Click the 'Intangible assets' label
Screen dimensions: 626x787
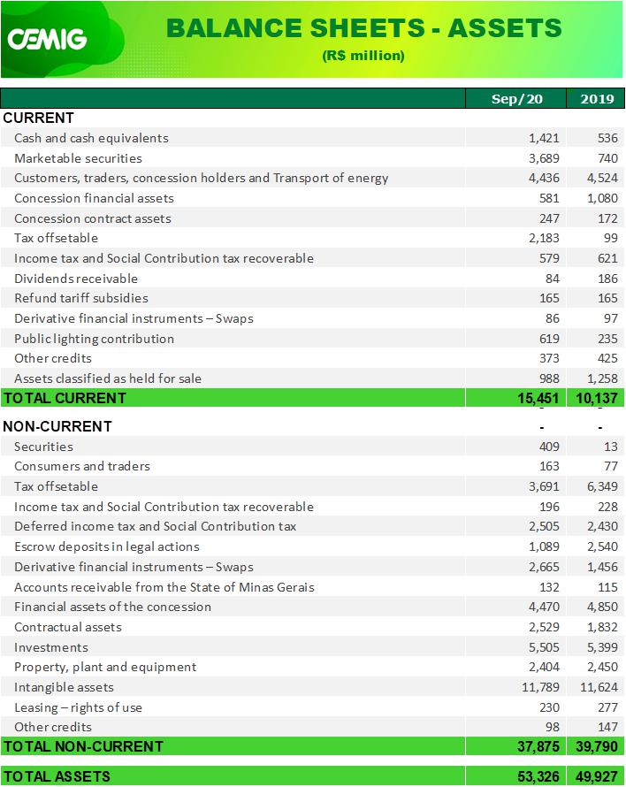click(x=64, y=687)
